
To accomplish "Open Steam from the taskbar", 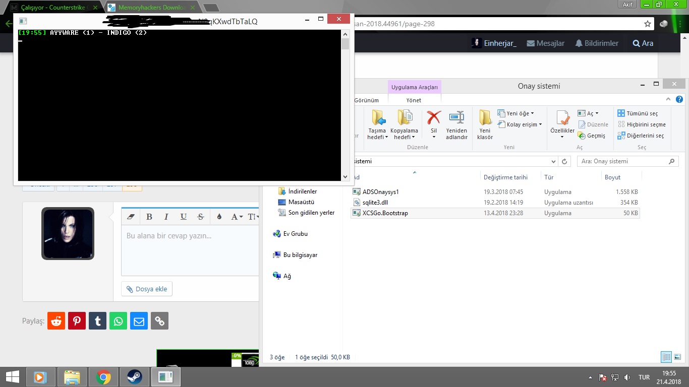I will 134,377.
